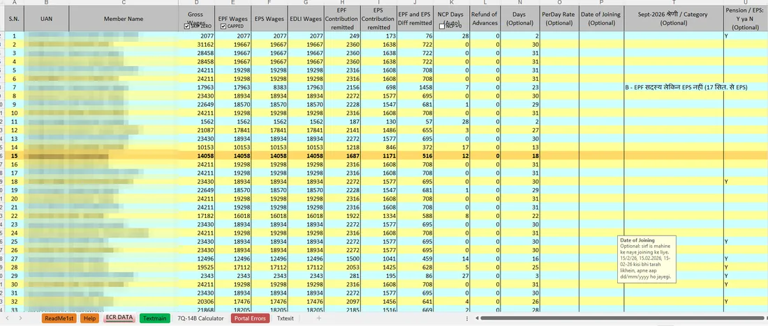The image size is (768, 326).
Task: Toggle the NCP>0 checkbox under NCP Days
Action: pos(442,26)
